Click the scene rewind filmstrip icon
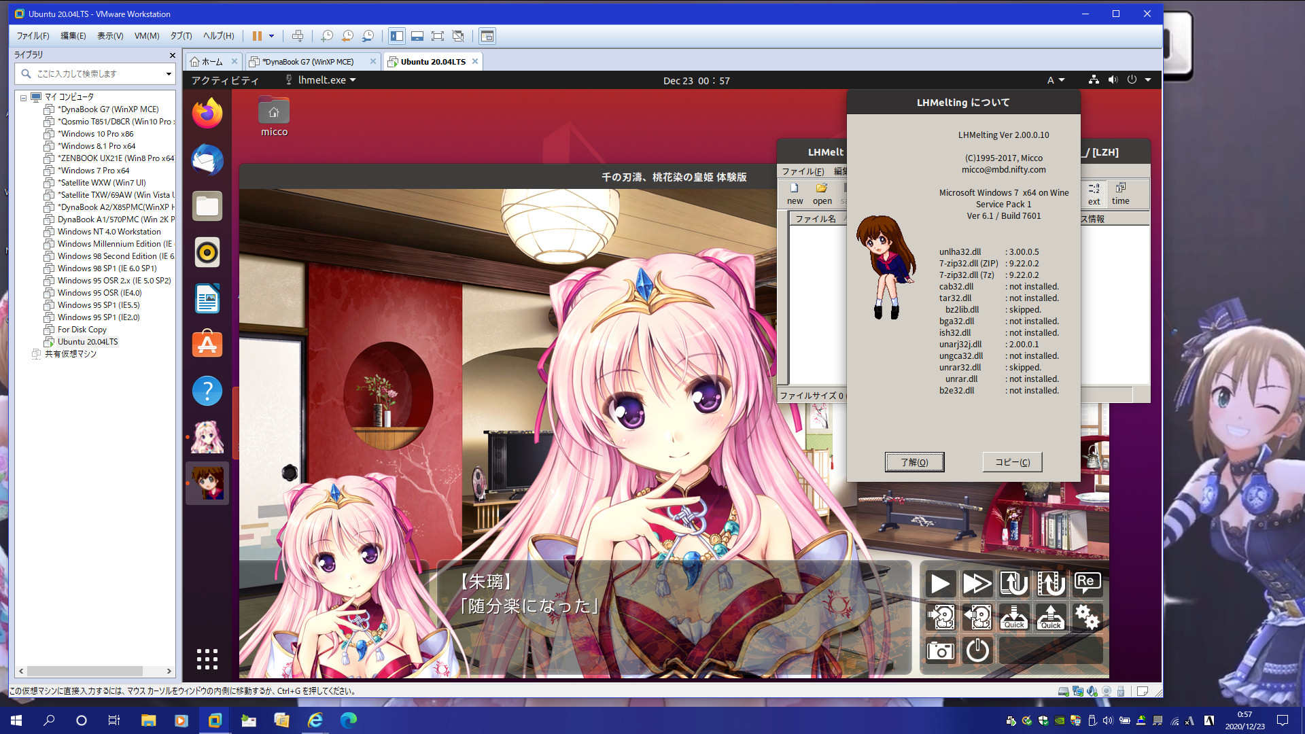Image resolution: width=1305 pixels, height=734 pixels. pyautogui.click(x=1050, y=583)
